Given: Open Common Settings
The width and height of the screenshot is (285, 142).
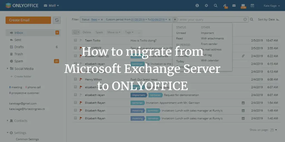Looking at the screenshot, I should coord(27,139).
